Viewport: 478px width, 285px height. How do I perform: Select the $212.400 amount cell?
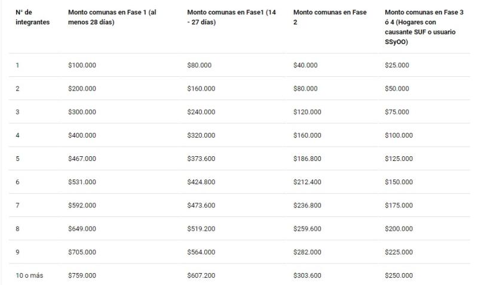[307, 182]
